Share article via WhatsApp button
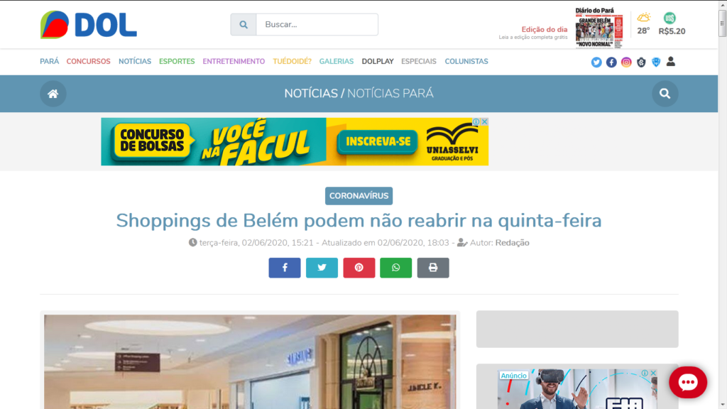727x409 pixels. coord(396,268)
